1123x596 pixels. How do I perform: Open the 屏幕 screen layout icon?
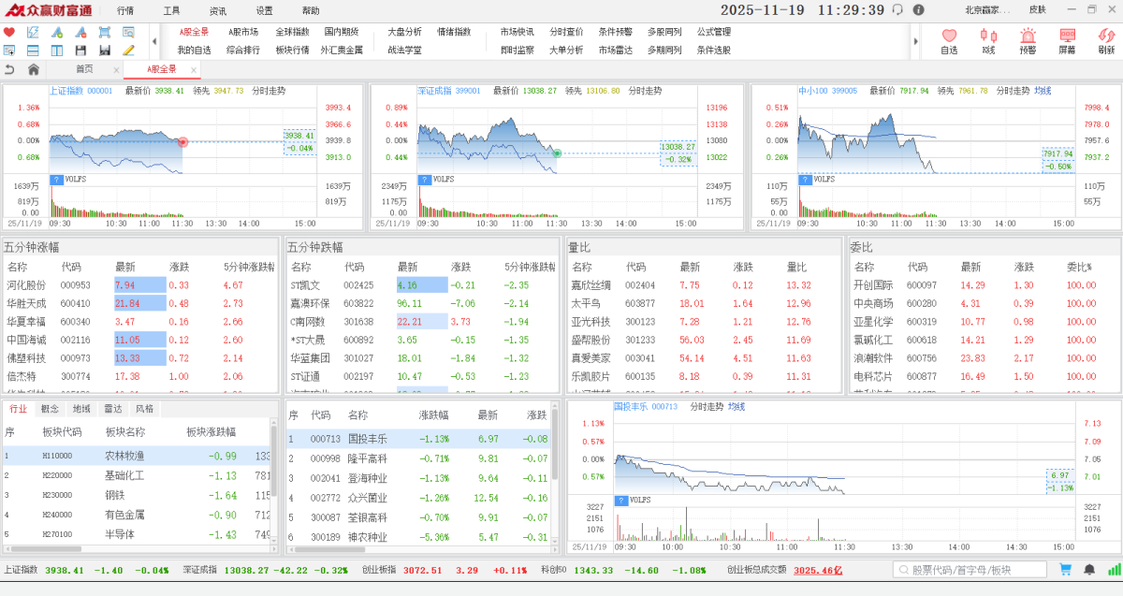1067,40
